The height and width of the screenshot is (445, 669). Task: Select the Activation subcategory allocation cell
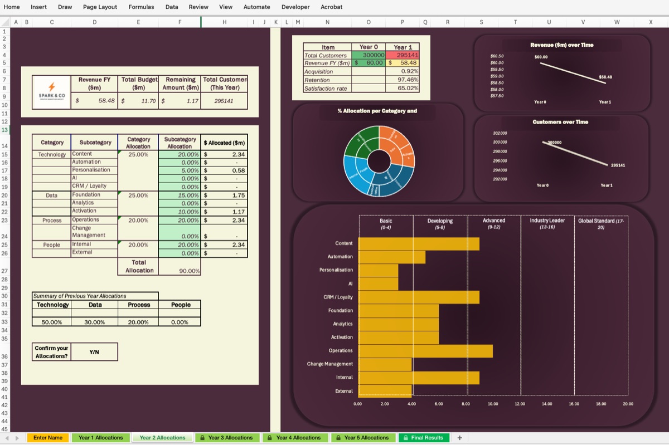pyautogui.click(x=180, y=212)
